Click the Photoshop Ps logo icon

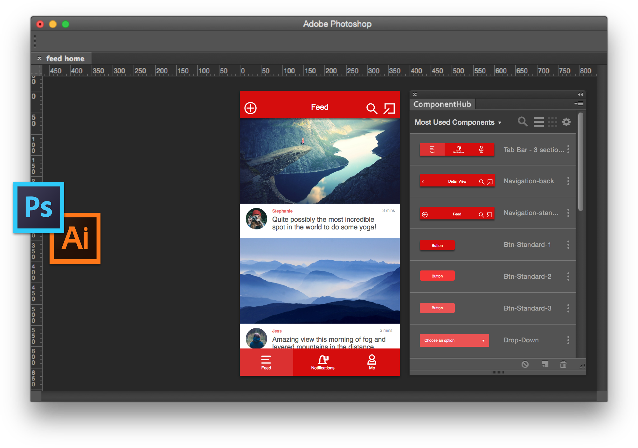coord(39,207)
